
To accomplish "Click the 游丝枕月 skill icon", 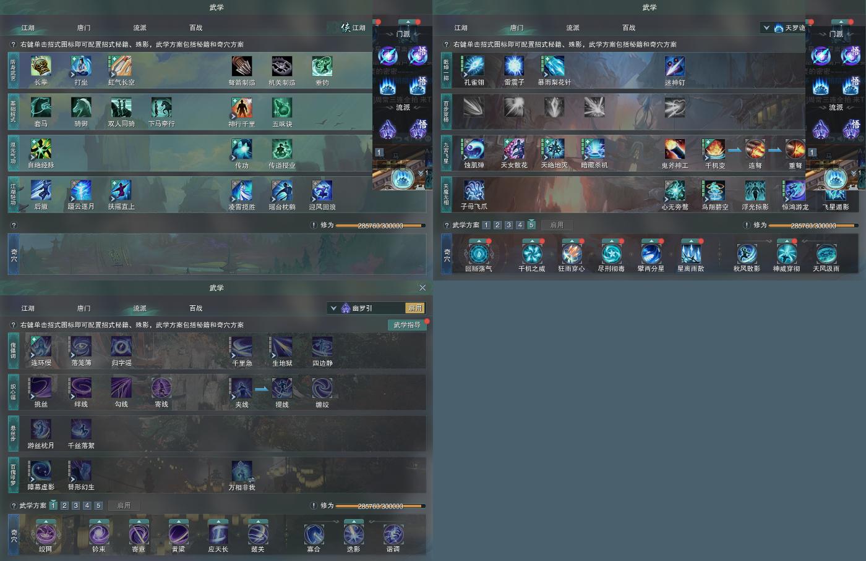I will click(41, 429).
